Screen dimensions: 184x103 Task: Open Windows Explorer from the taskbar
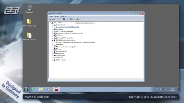pos(41,90)
